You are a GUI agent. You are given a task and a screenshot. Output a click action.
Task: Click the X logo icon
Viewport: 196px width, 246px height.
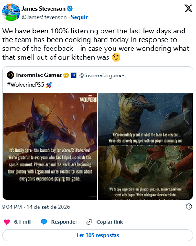tap(189, 8)
